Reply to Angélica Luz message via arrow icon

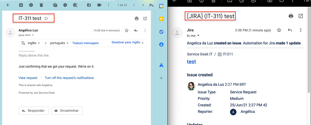pos(136,30)
